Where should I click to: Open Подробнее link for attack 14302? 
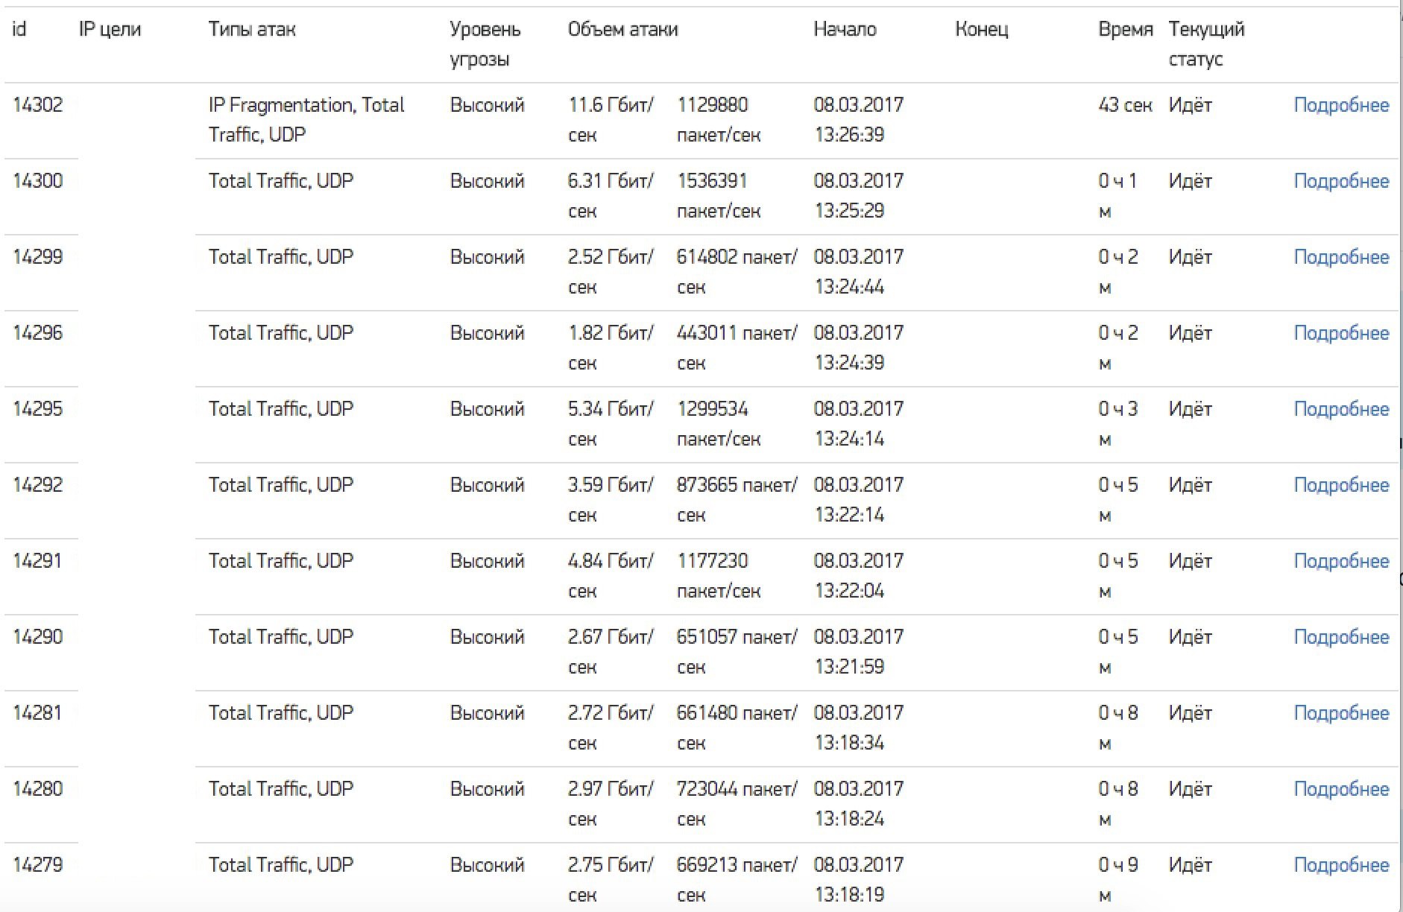coord(1341,105)
